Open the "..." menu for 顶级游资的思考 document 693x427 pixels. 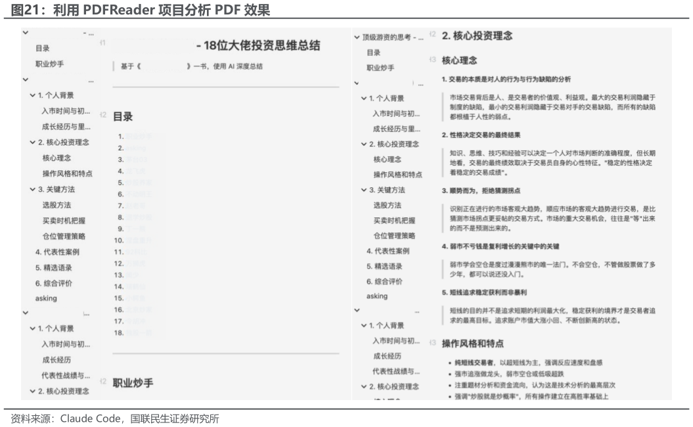coord(420,36)
